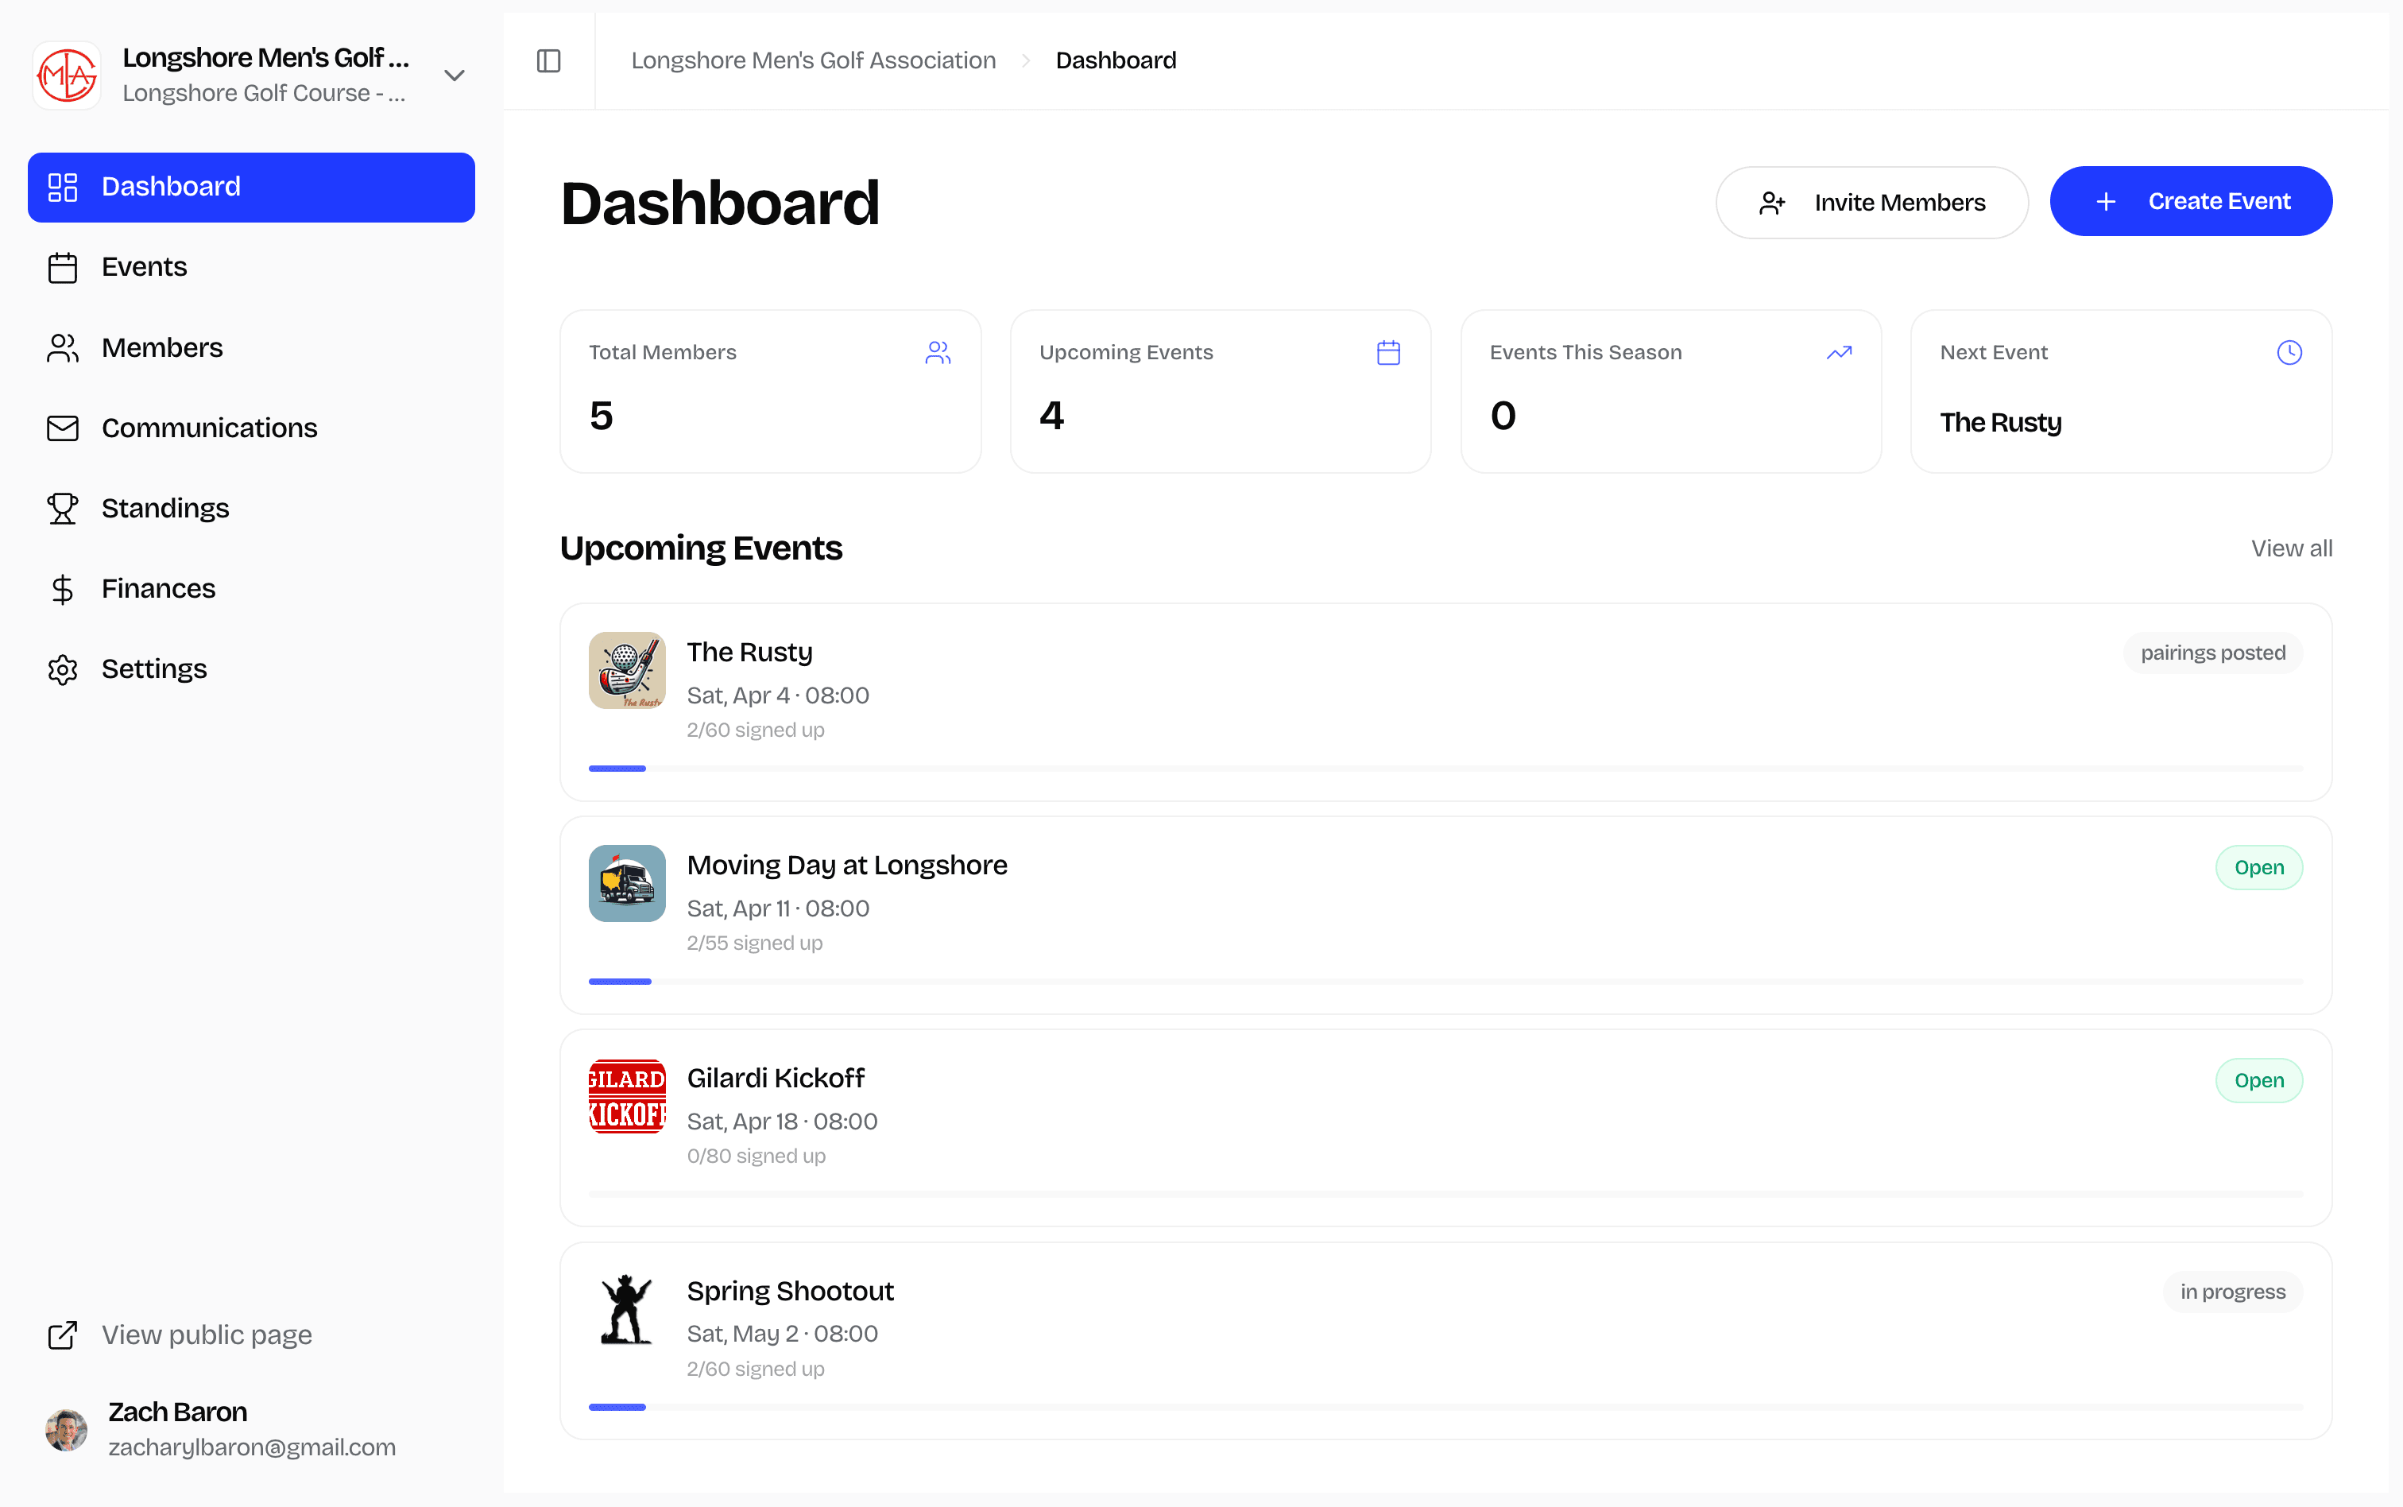Click the calendar icon on Upcoming Events card
Screen dimensions: 2403x1507
click(1387, 352)
